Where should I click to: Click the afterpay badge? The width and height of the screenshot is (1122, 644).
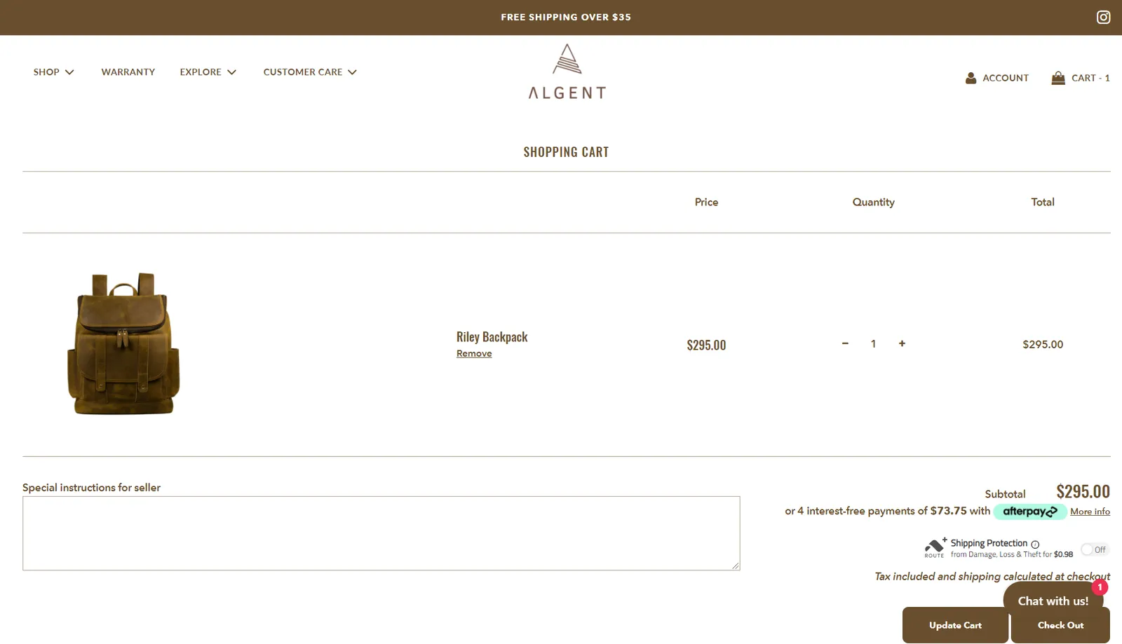pyautogui.click(x=1029, y=512)
